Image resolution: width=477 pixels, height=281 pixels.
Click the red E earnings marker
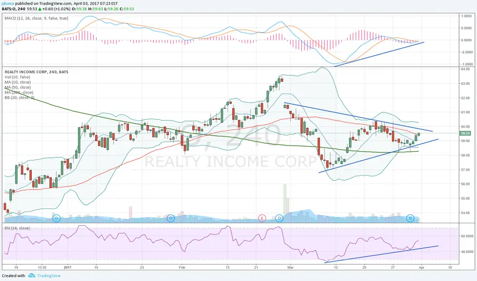(262, 218)
